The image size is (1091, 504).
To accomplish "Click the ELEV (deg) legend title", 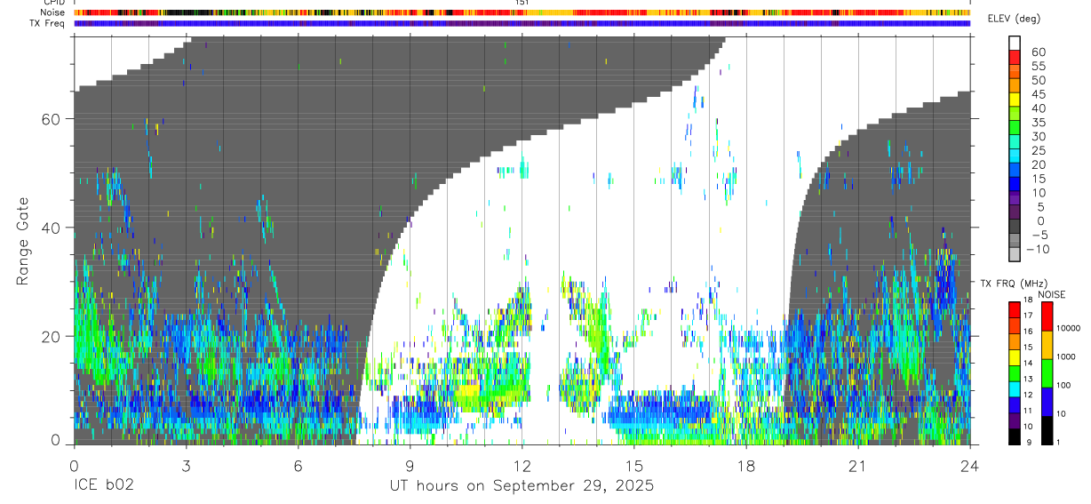I will [x=1014, y=19].
